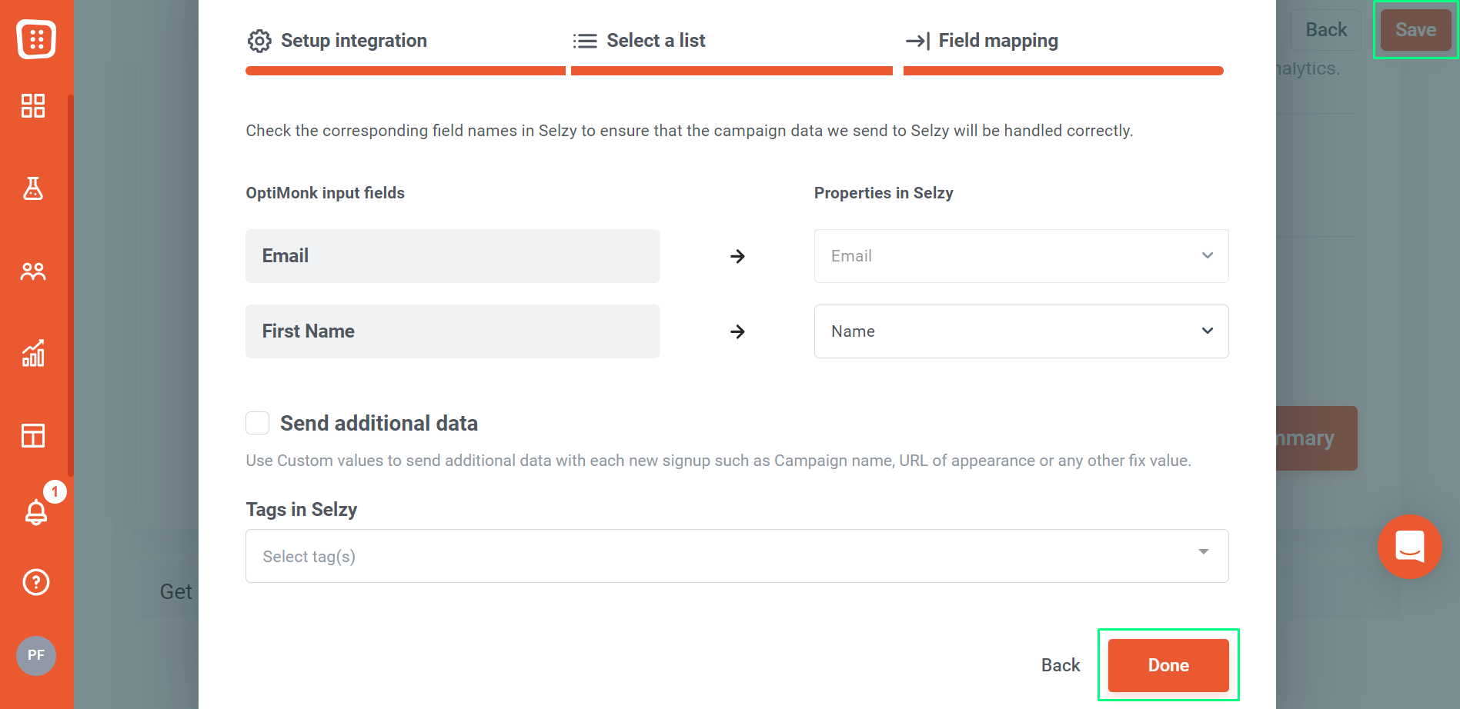Click the Email OptiMonk input field

point(453,256)
